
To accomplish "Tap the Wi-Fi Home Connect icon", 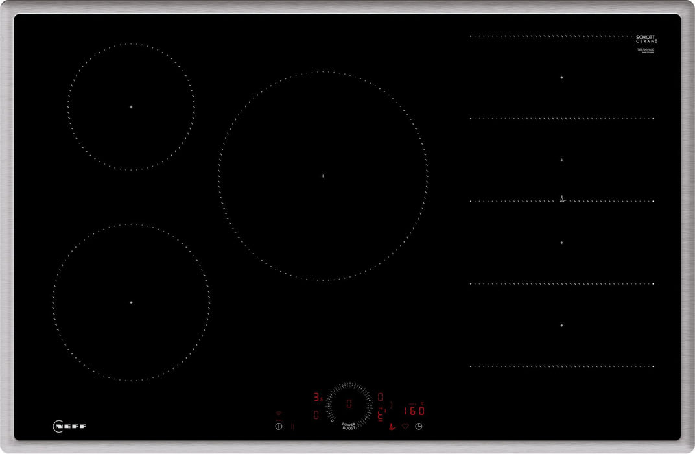I will pyautogui.click(x=279, y=414).
